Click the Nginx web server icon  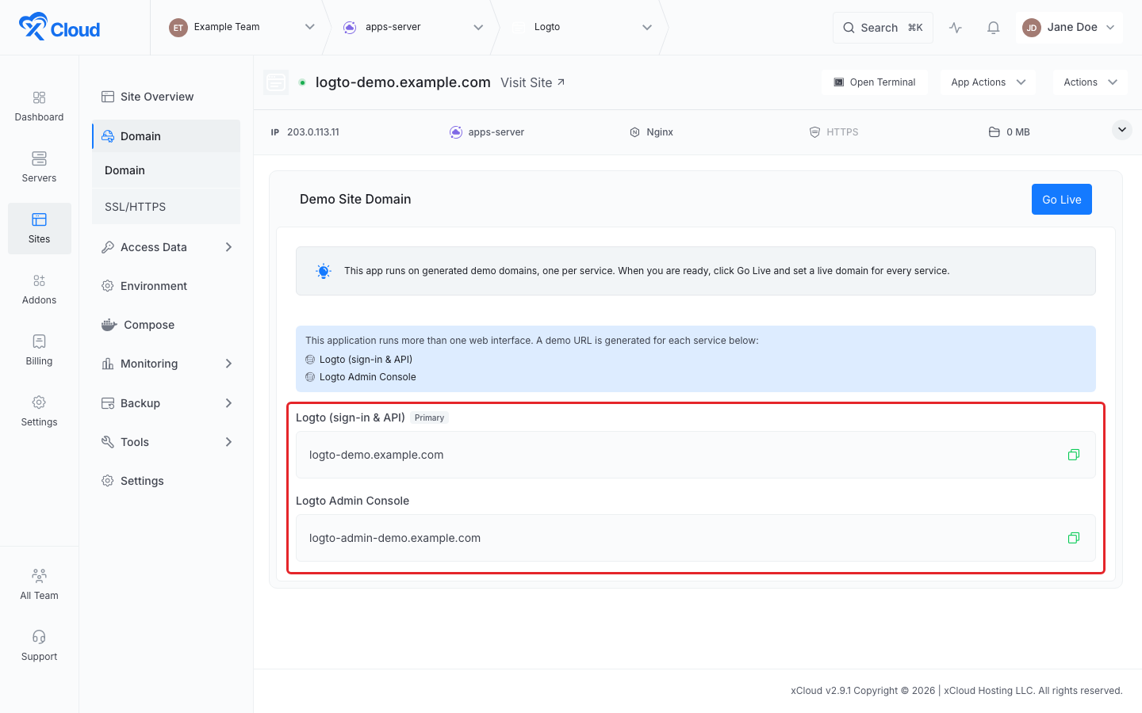634,132
